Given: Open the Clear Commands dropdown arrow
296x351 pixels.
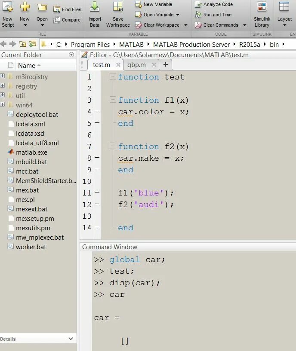Looking at the screenshot, I should 245,25.
